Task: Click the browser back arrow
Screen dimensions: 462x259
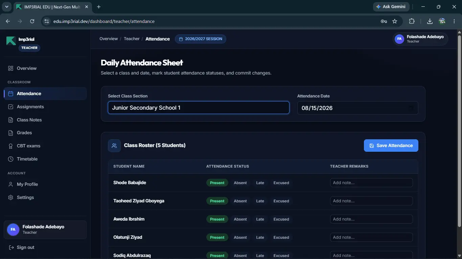Action: (8, 21)
